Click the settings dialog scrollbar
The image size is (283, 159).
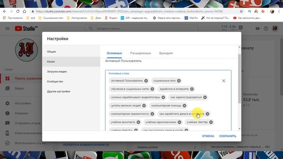coord(240,79)
